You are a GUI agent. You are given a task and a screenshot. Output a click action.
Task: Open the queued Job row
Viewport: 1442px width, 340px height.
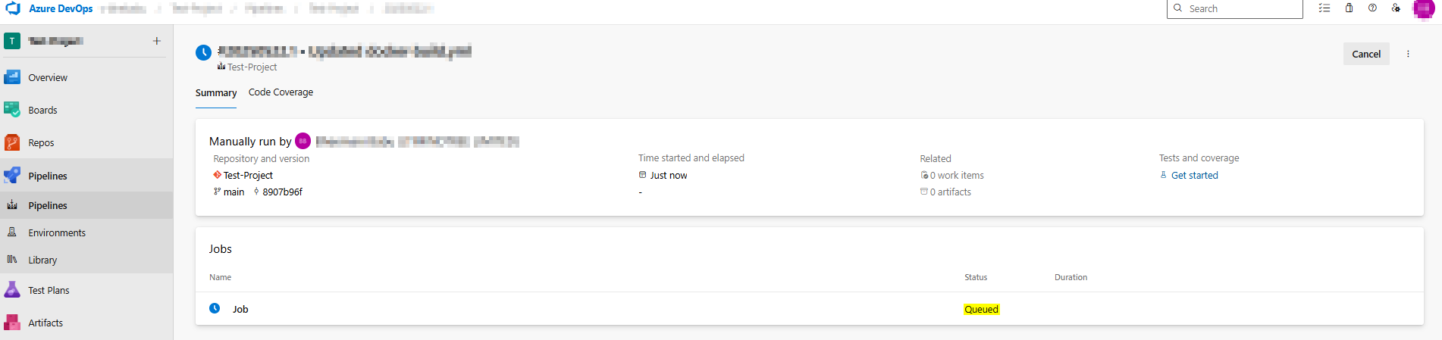click(x=809, y=309)
